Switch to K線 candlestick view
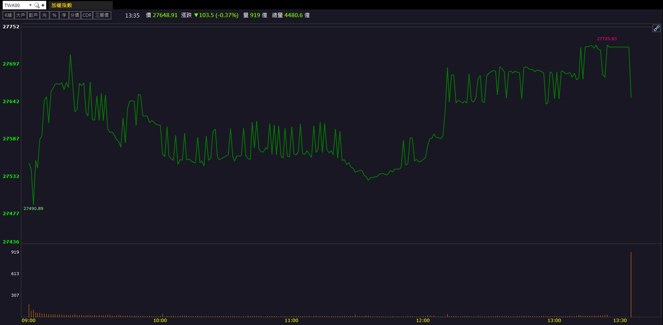 [x=8, y=15]
